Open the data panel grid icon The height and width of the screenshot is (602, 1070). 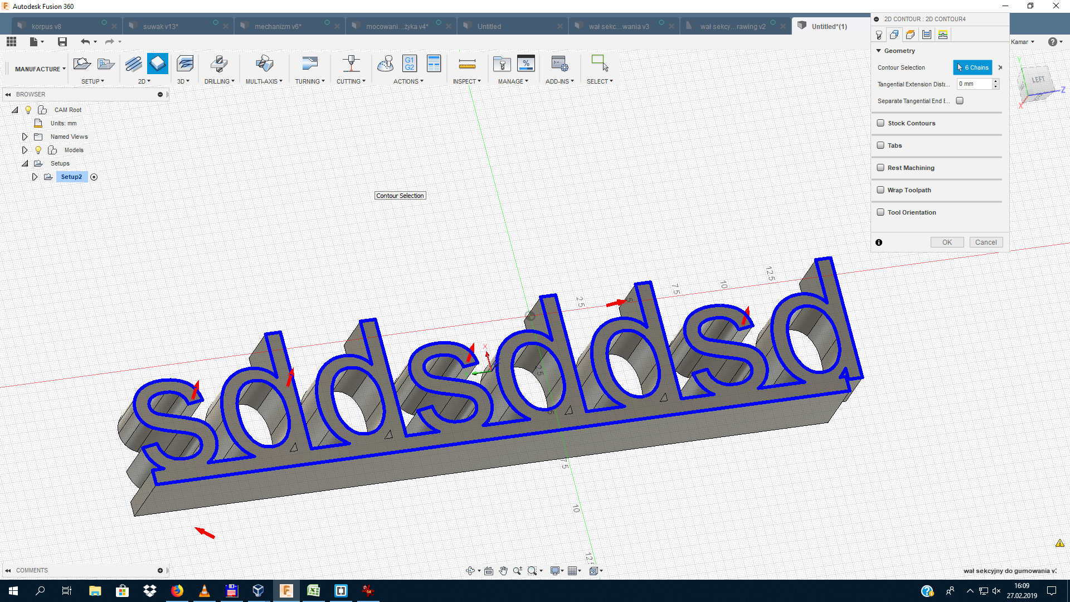coord(11,41)
